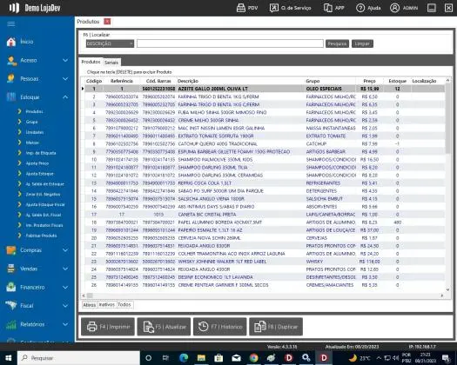Click the horizontal scrollbar under the table
The height and width of the screenshot is (365, 457).
click(x=263, y=295)
